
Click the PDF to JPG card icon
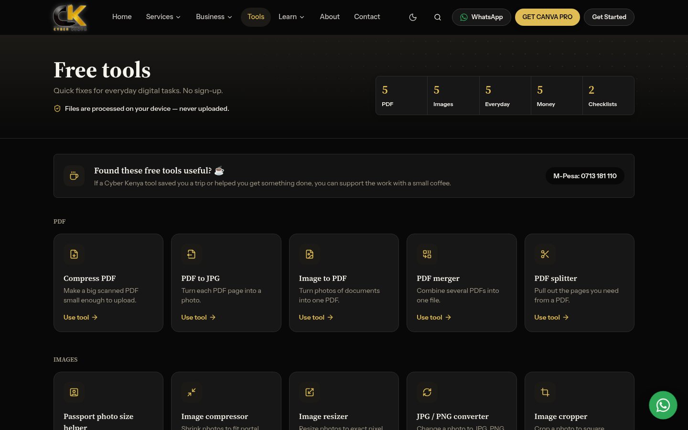point(192,254)
